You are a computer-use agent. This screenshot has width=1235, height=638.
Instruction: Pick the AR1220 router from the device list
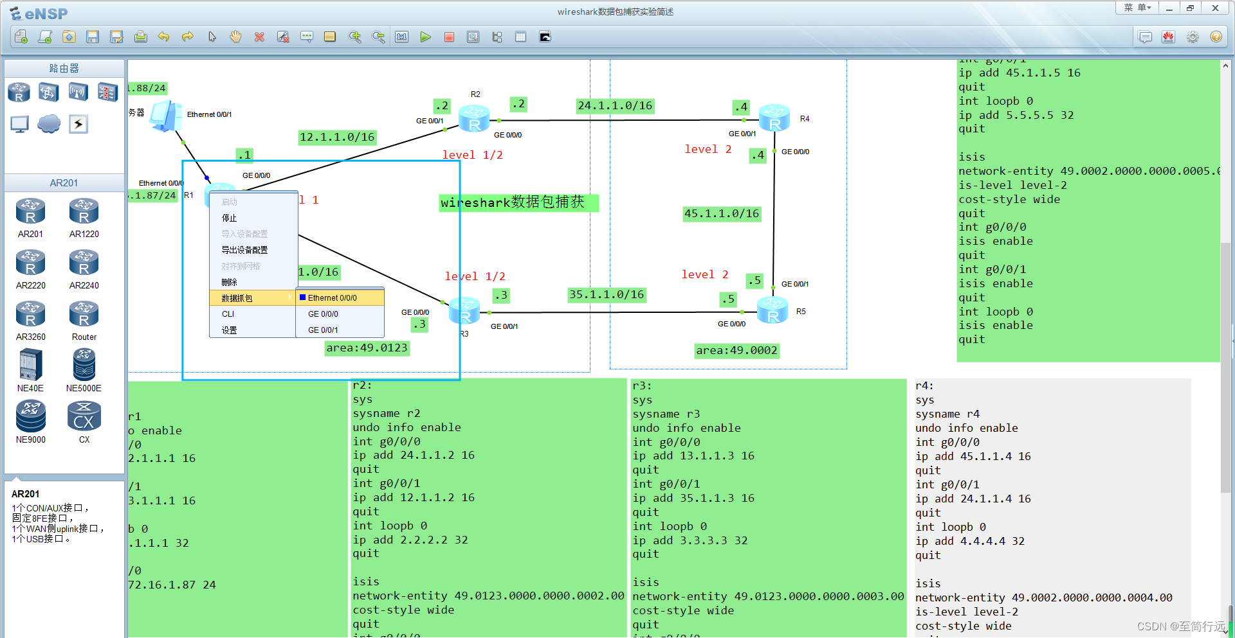click(84, 218)
